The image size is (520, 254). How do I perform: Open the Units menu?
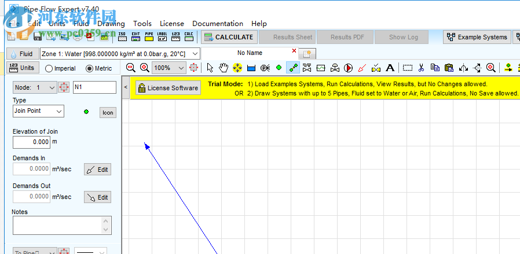pyautogui.click(x=57, y=24)
